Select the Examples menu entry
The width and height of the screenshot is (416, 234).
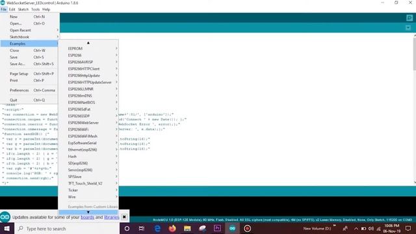point(30,44)
